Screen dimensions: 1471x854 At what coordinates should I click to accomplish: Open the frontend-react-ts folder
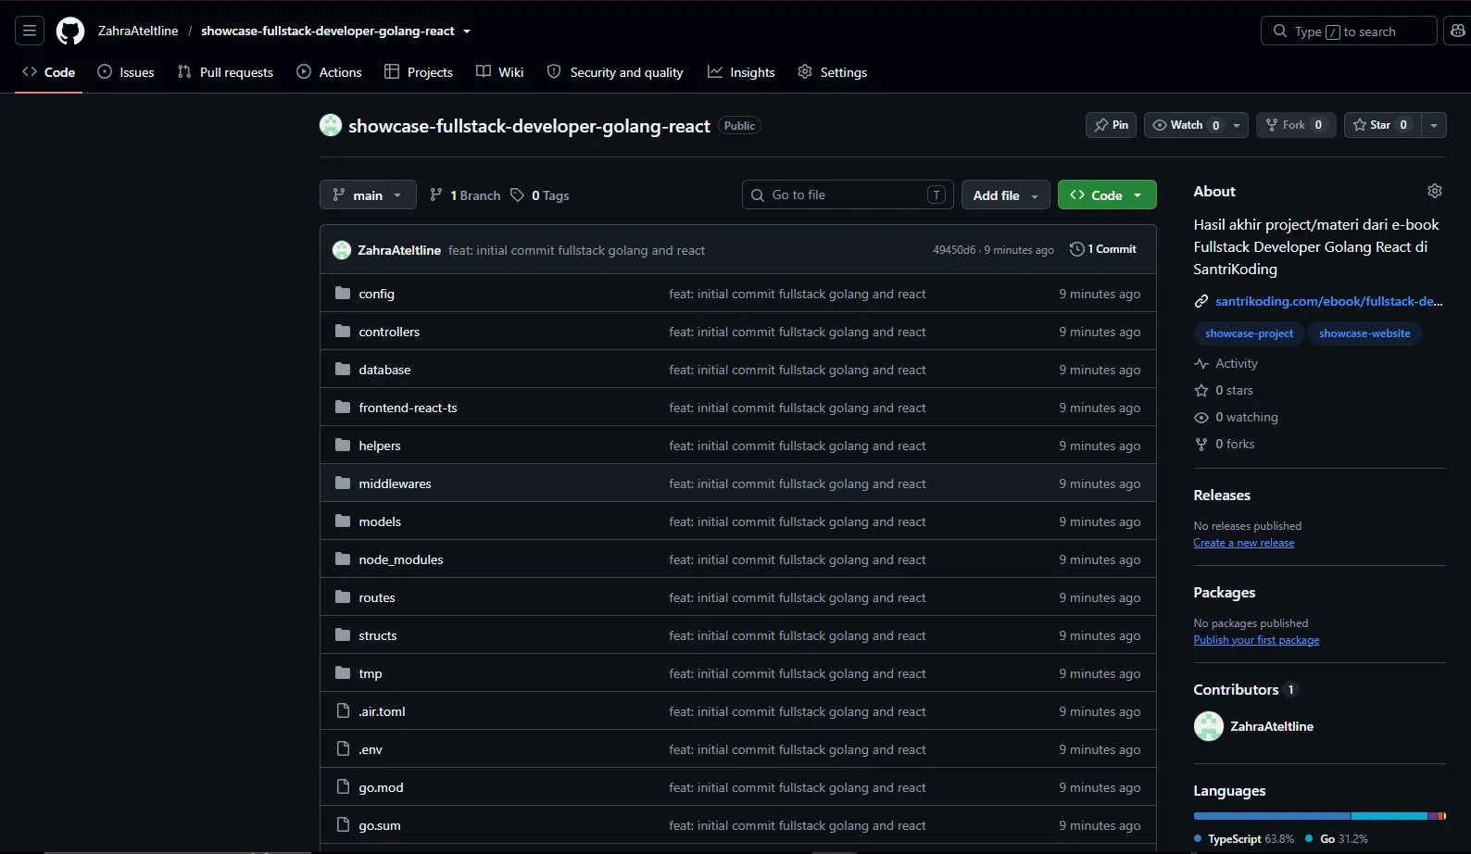coord(408,408)
